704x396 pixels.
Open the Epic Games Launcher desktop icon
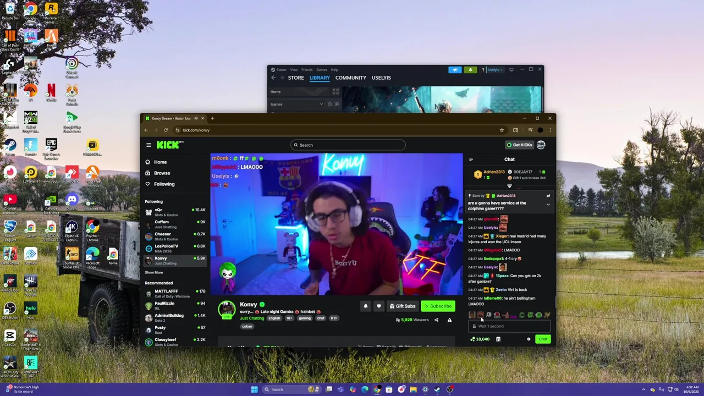tap(51, 147)
